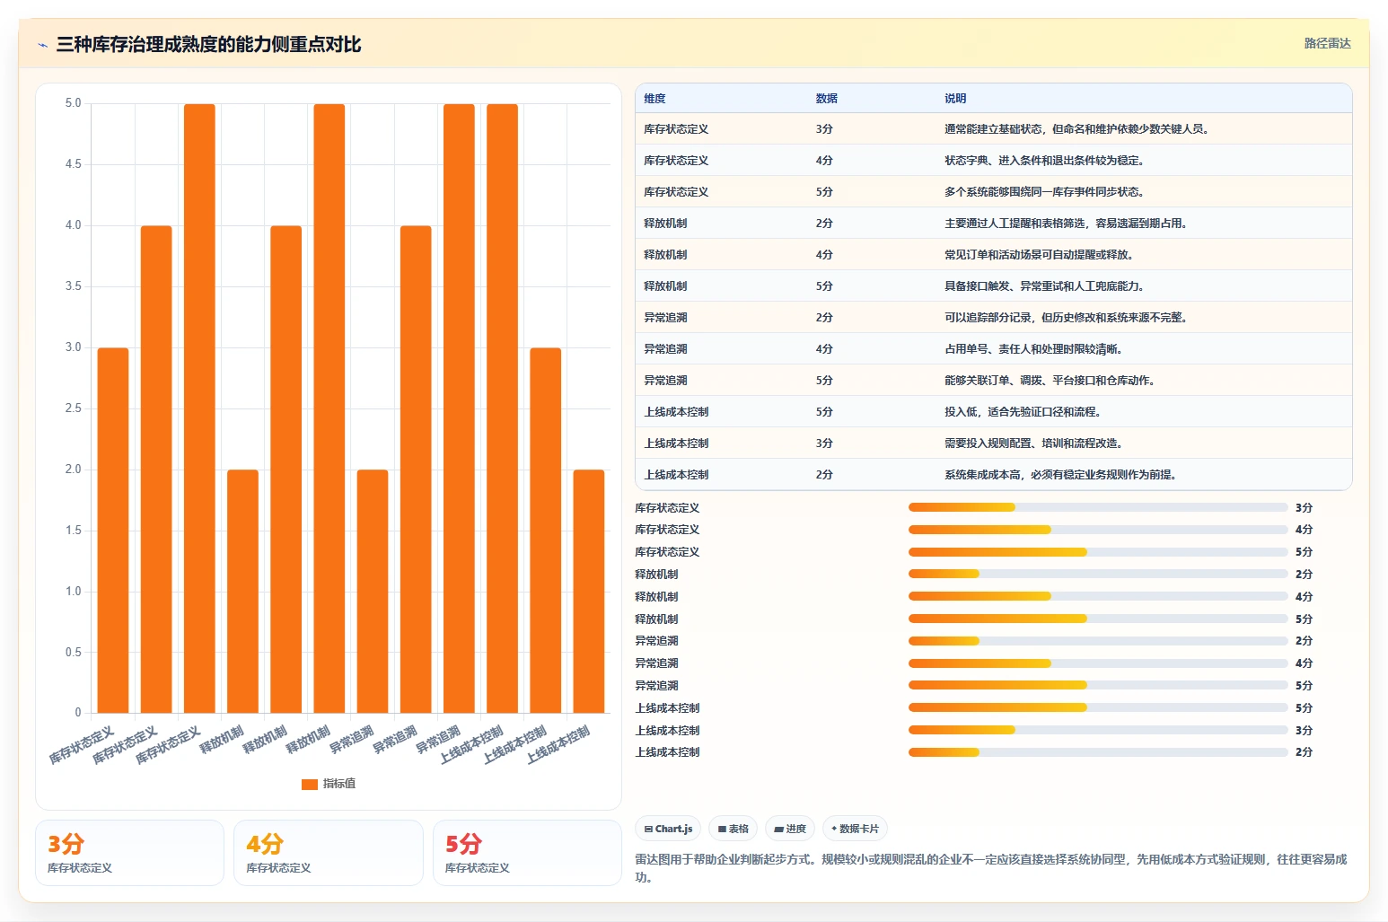Click the 维度 column header
Image resolution: width=1388 pixels, height=922 pixels.
tap(654, 99)
